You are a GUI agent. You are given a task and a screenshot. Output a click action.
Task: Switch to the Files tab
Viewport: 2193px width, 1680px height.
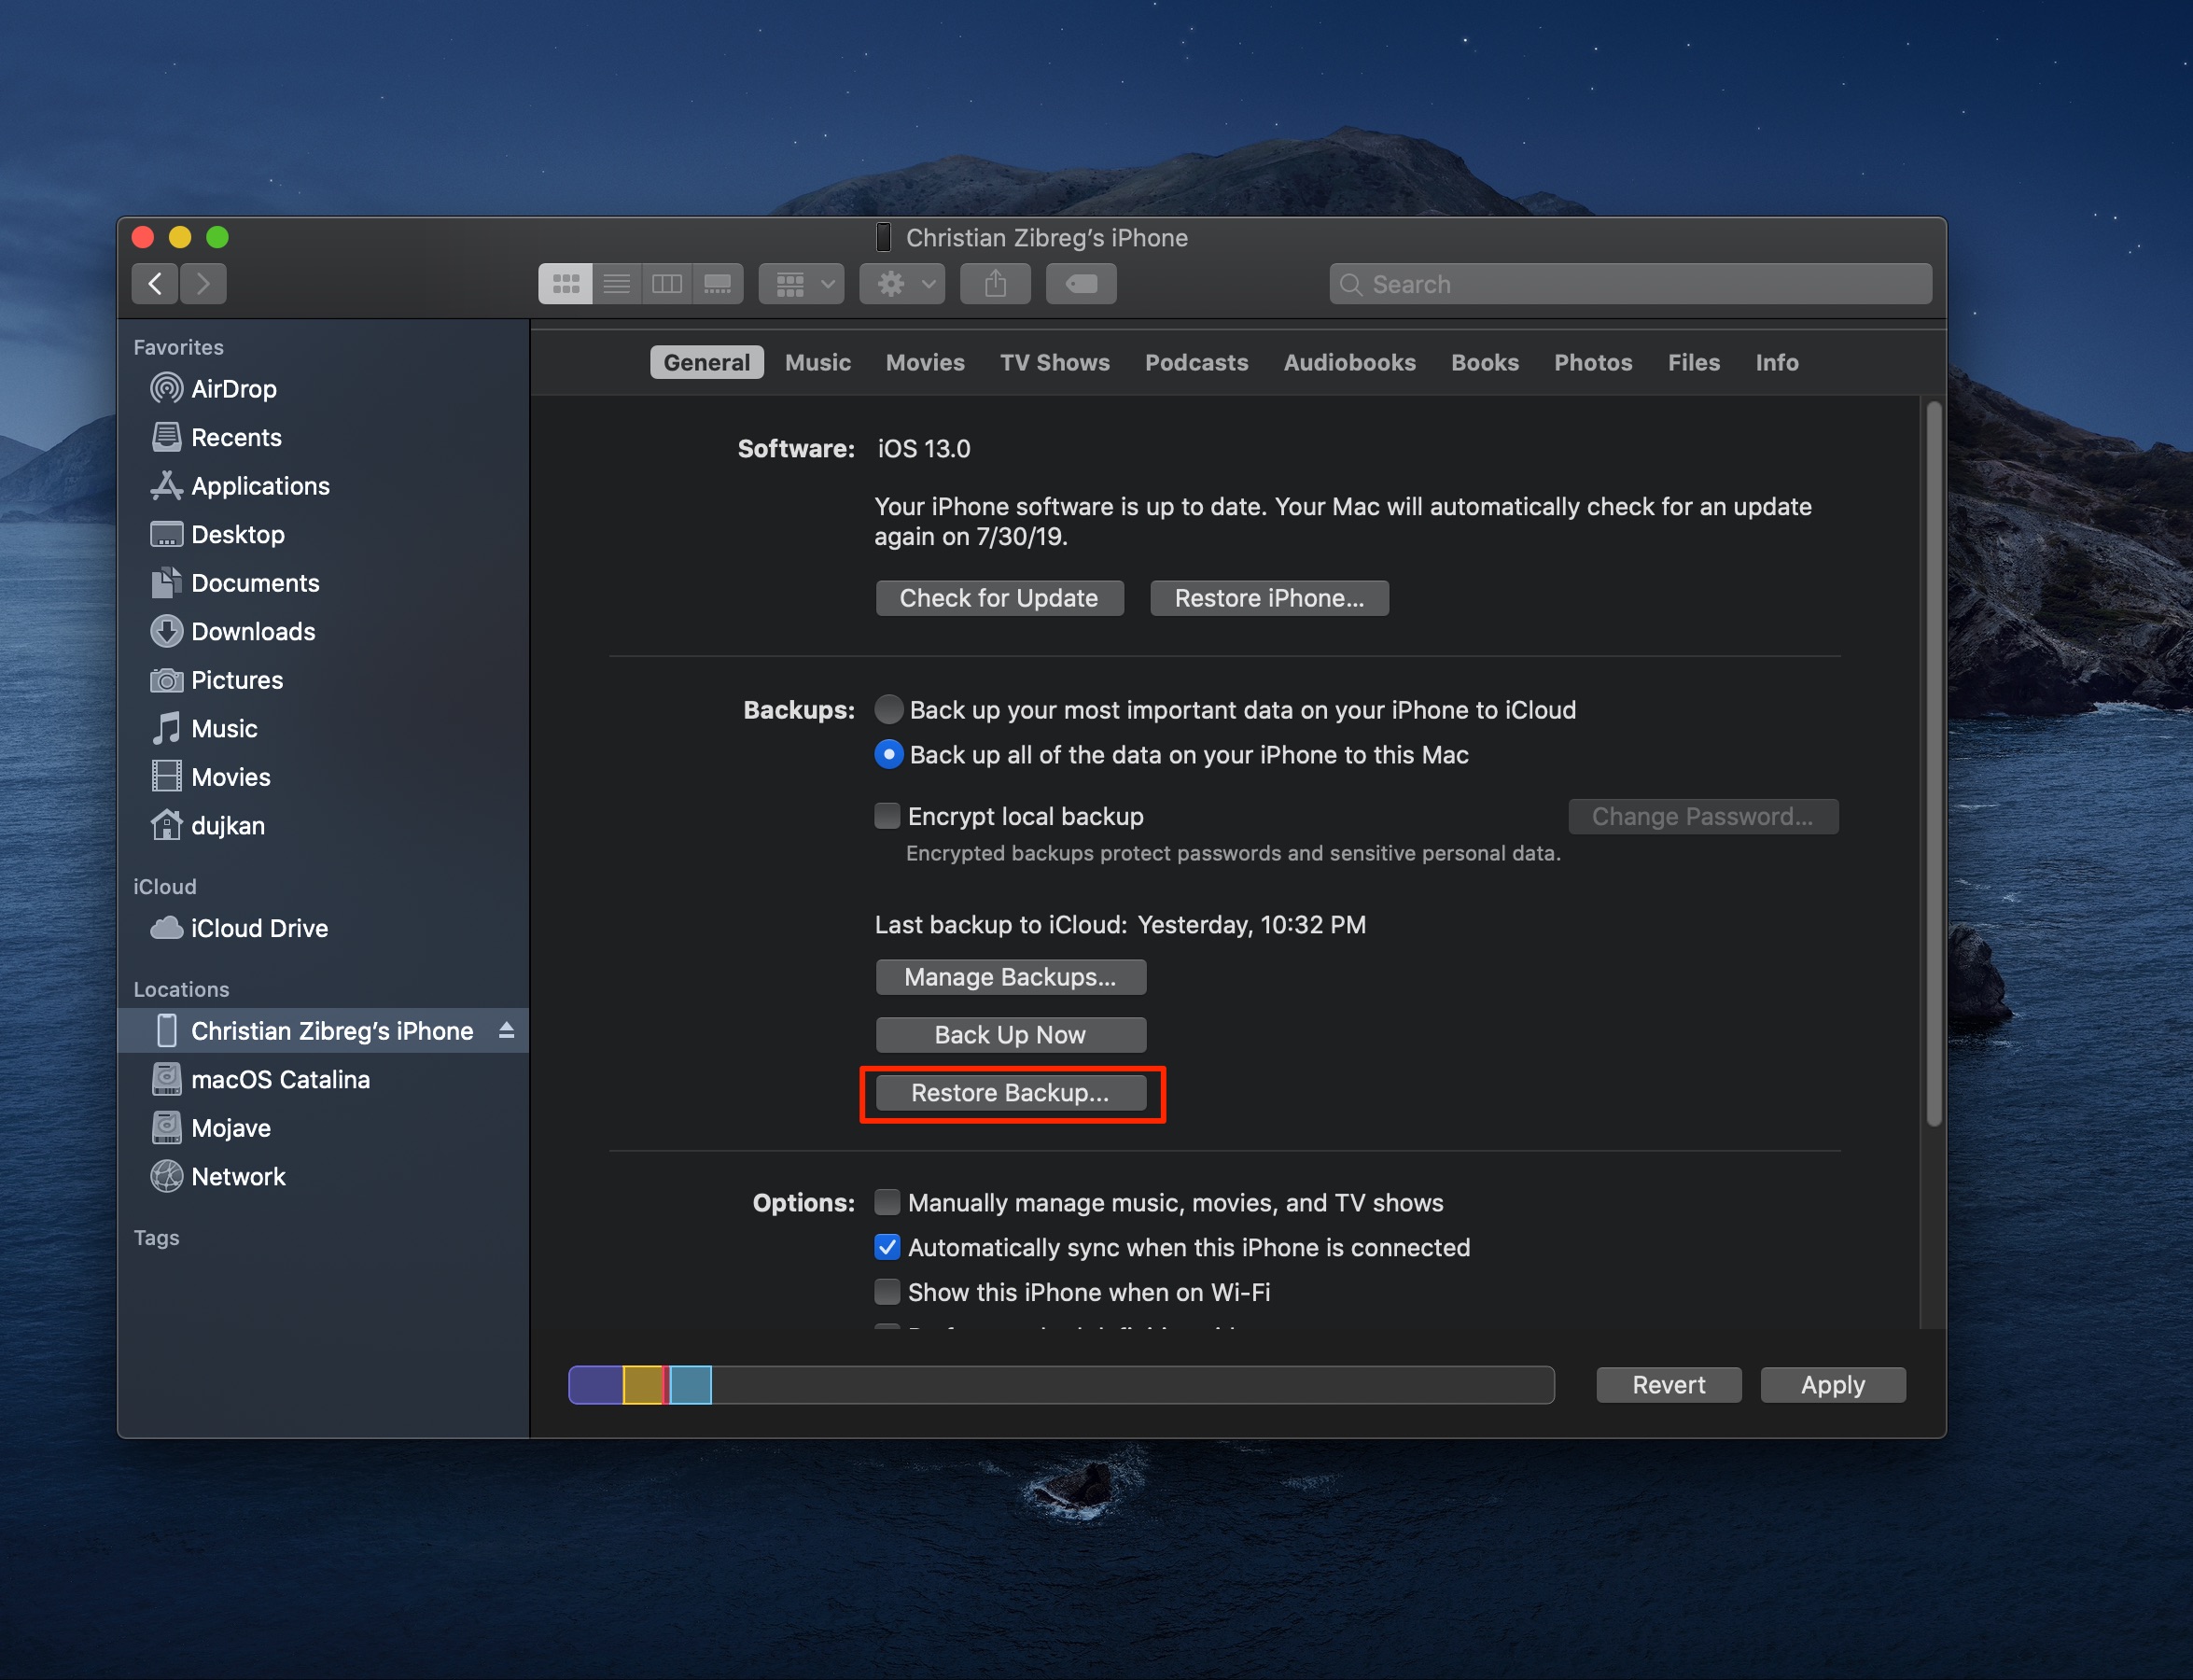pyautogui.click(x=1694, y=362)
